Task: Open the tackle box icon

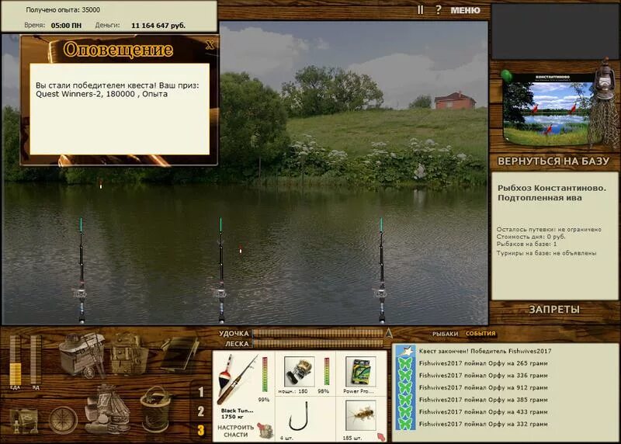Action: tap(82, 355)
